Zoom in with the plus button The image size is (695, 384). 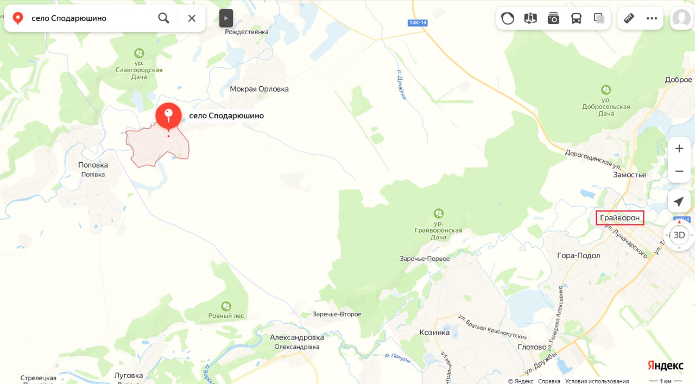point(679,149)
